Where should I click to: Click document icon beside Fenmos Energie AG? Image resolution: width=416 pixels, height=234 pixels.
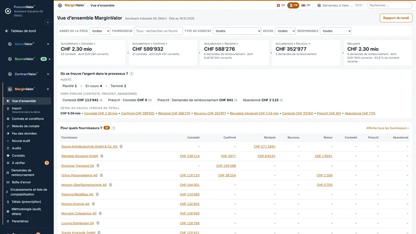[93, 204]
